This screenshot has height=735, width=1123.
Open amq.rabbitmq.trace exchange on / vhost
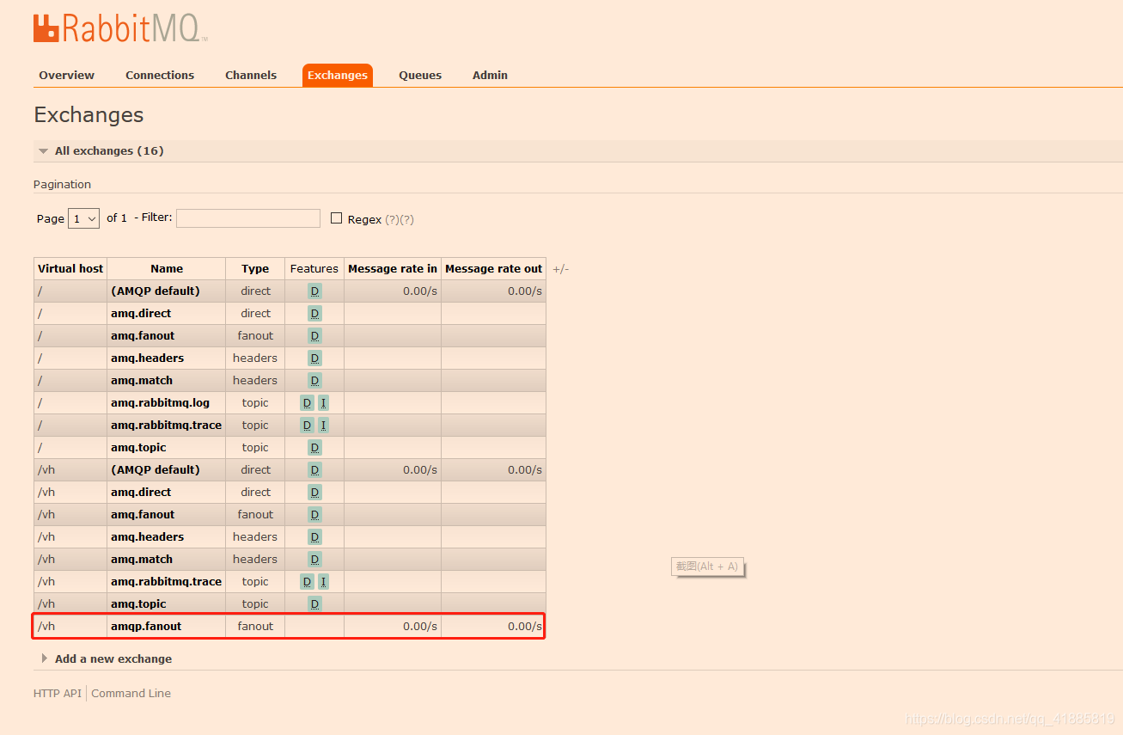(166, 426)
